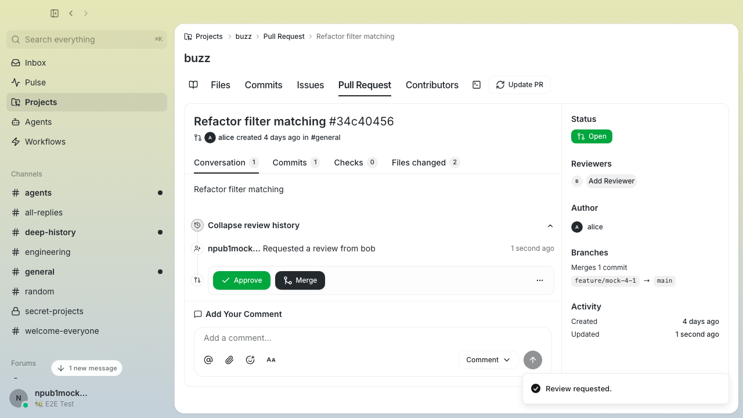
Task: Open the Commits 1 sub-tab
Action: point(296,163)
